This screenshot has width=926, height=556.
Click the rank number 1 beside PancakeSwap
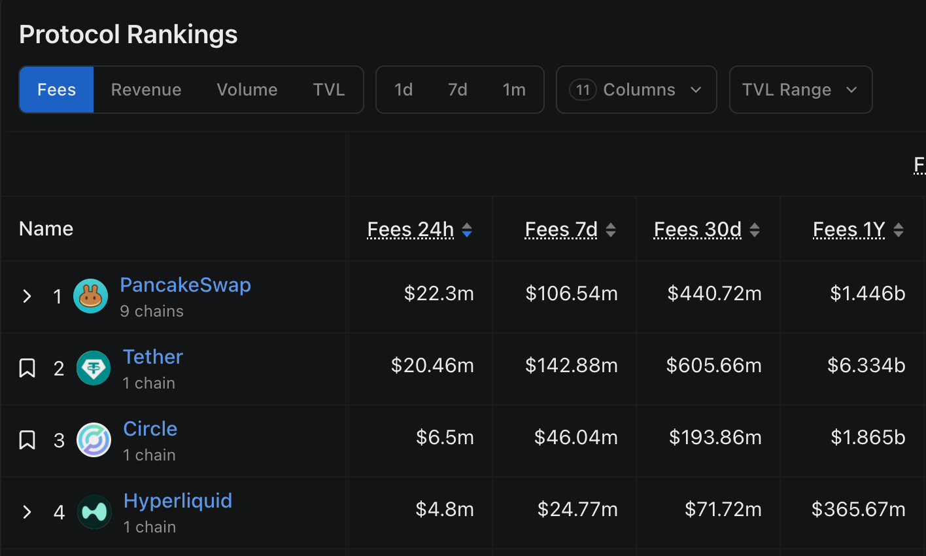[58, 297]
